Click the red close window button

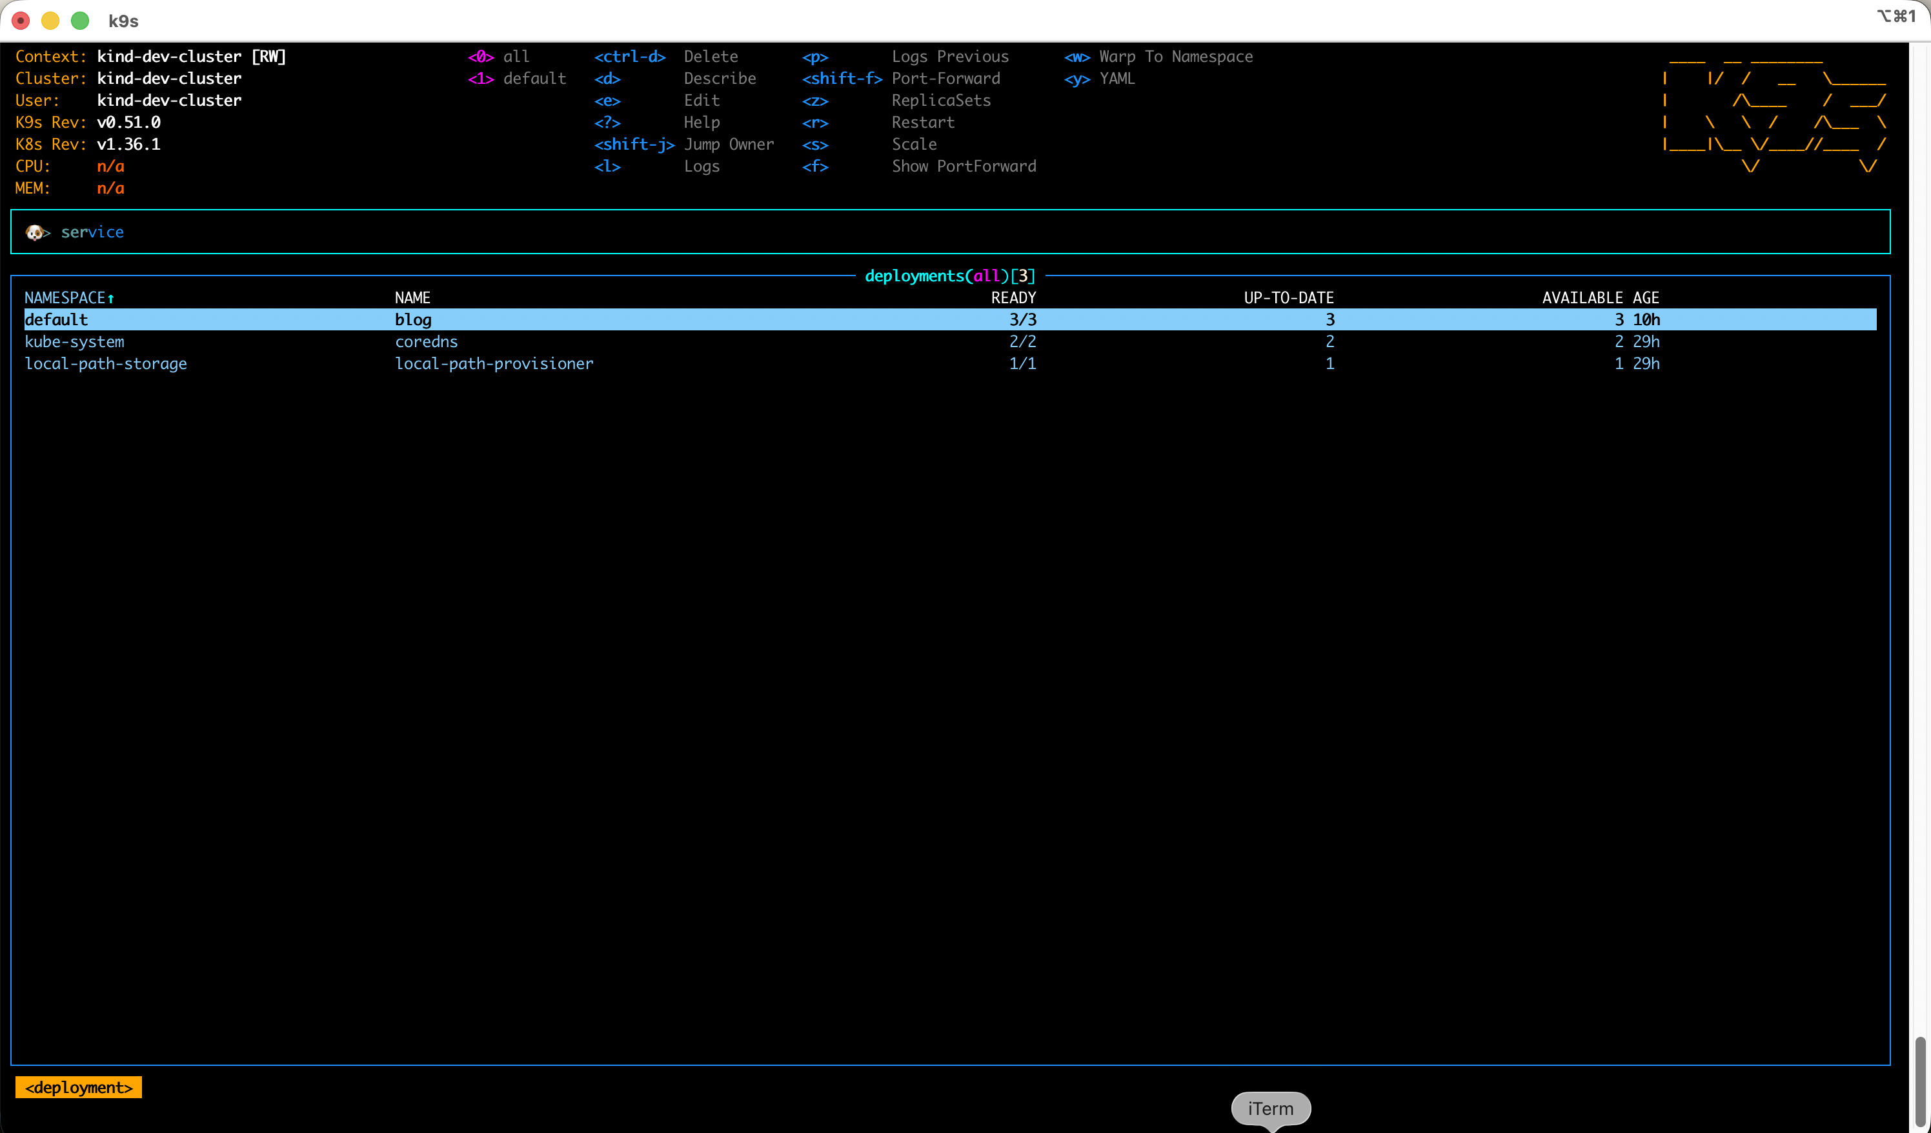coord(21,21)
